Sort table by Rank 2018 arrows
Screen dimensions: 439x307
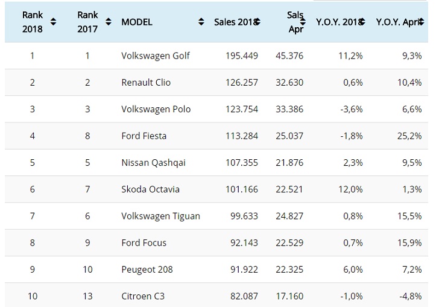pos(53,22)
